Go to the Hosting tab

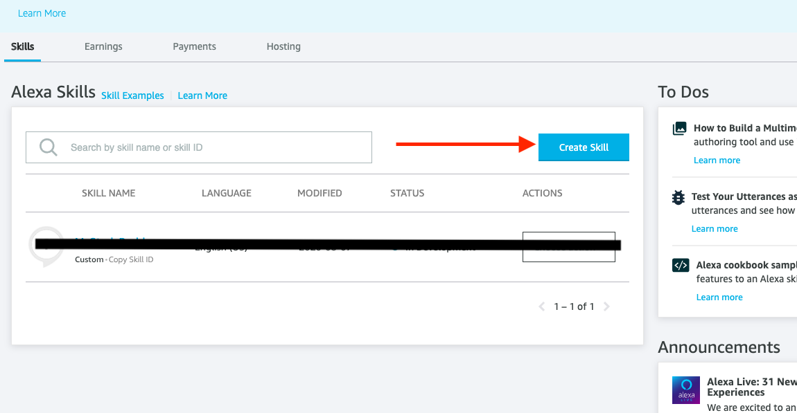pos(283,46)
